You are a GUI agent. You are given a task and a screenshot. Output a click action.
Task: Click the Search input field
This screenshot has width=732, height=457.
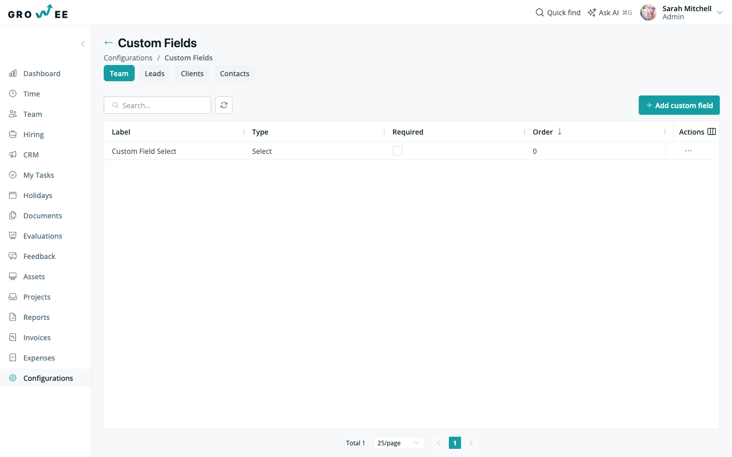(158, 105)
